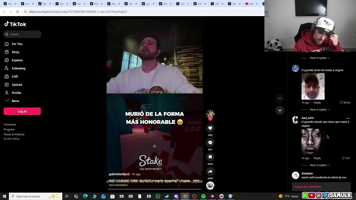
Task: Go to the next video with down arrow
Action: (280, 110)
